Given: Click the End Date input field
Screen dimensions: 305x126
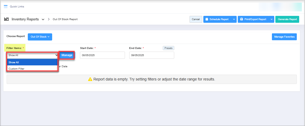Looking at the screenshot, I should point(151,55).
